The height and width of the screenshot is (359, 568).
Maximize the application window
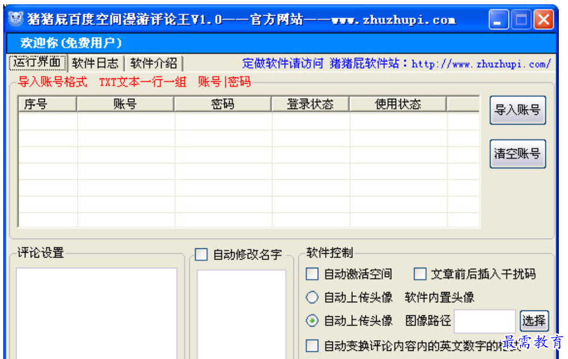(x=521, y=19)
